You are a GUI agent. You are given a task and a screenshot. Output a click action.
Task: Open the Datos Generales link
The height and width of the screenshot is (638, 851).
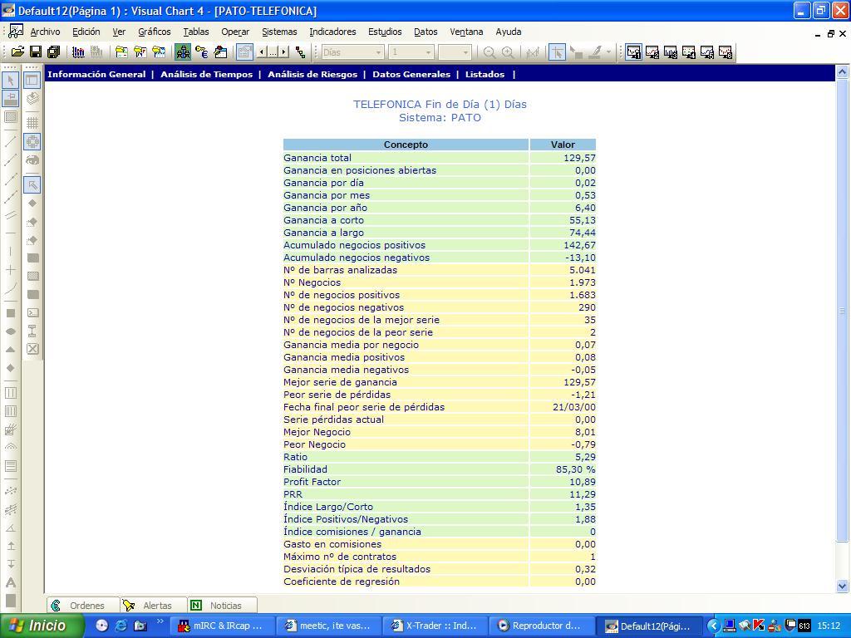tap(411, 74)
